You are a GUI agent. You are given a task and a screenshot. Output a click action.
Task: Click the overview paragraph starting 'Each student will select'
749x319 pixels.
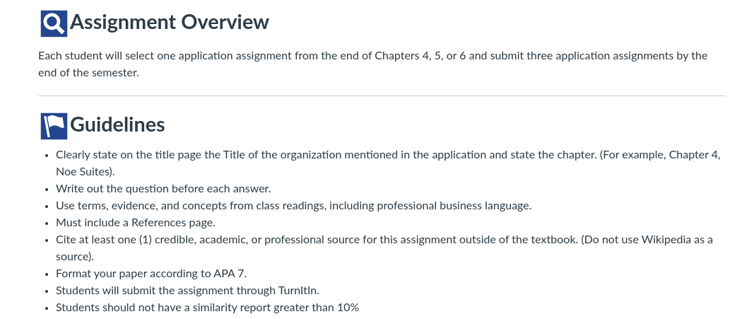372,64
